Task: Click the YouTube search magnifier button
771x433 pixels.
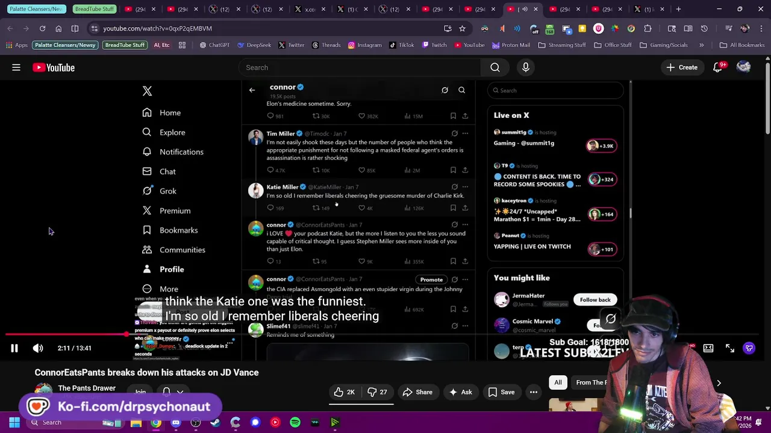Action: [x=495, y=67]
